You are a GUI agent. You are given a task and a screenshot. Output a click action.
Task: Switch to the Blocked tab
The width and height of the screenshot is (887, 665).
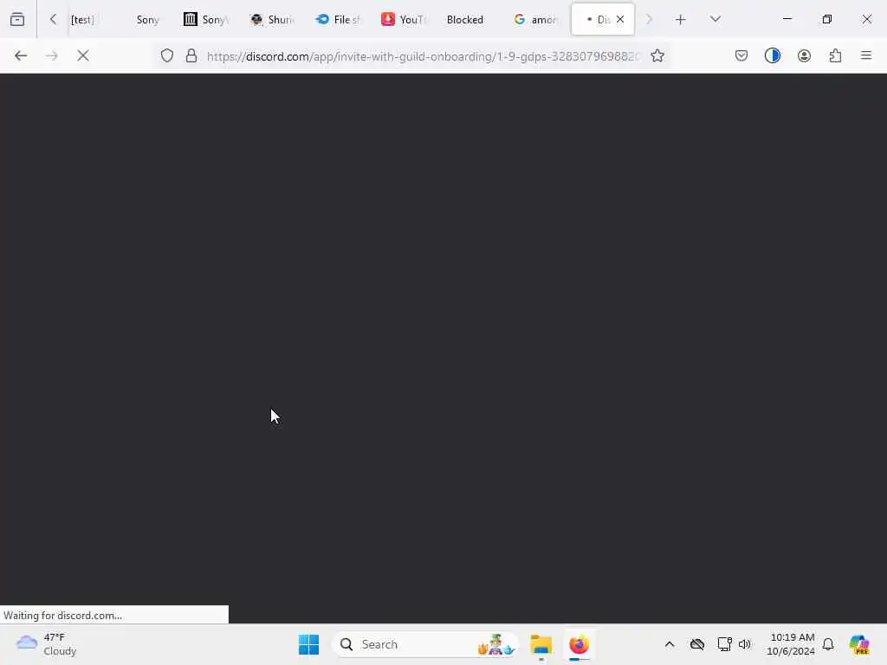(465, 20)
